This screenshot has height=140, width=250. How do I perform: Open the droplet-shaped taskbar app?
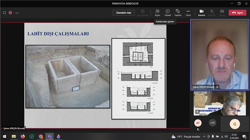point(59,137)
